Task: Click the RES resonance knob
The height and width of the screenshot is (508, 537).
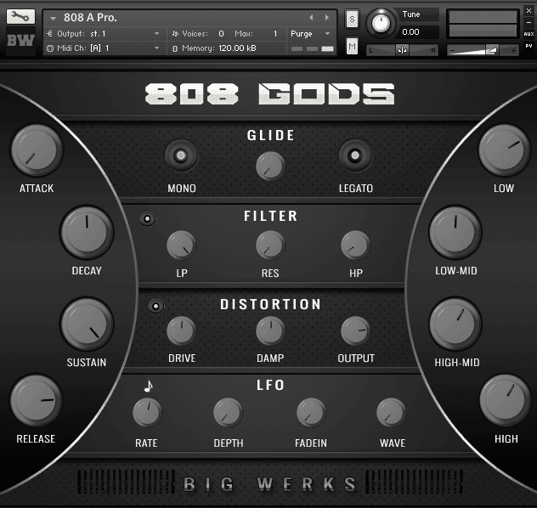Action: click(x=270, y=246)
